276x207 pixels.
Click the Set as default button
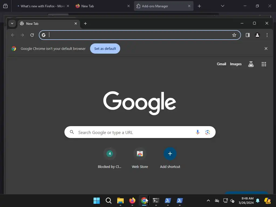(105, 49)
